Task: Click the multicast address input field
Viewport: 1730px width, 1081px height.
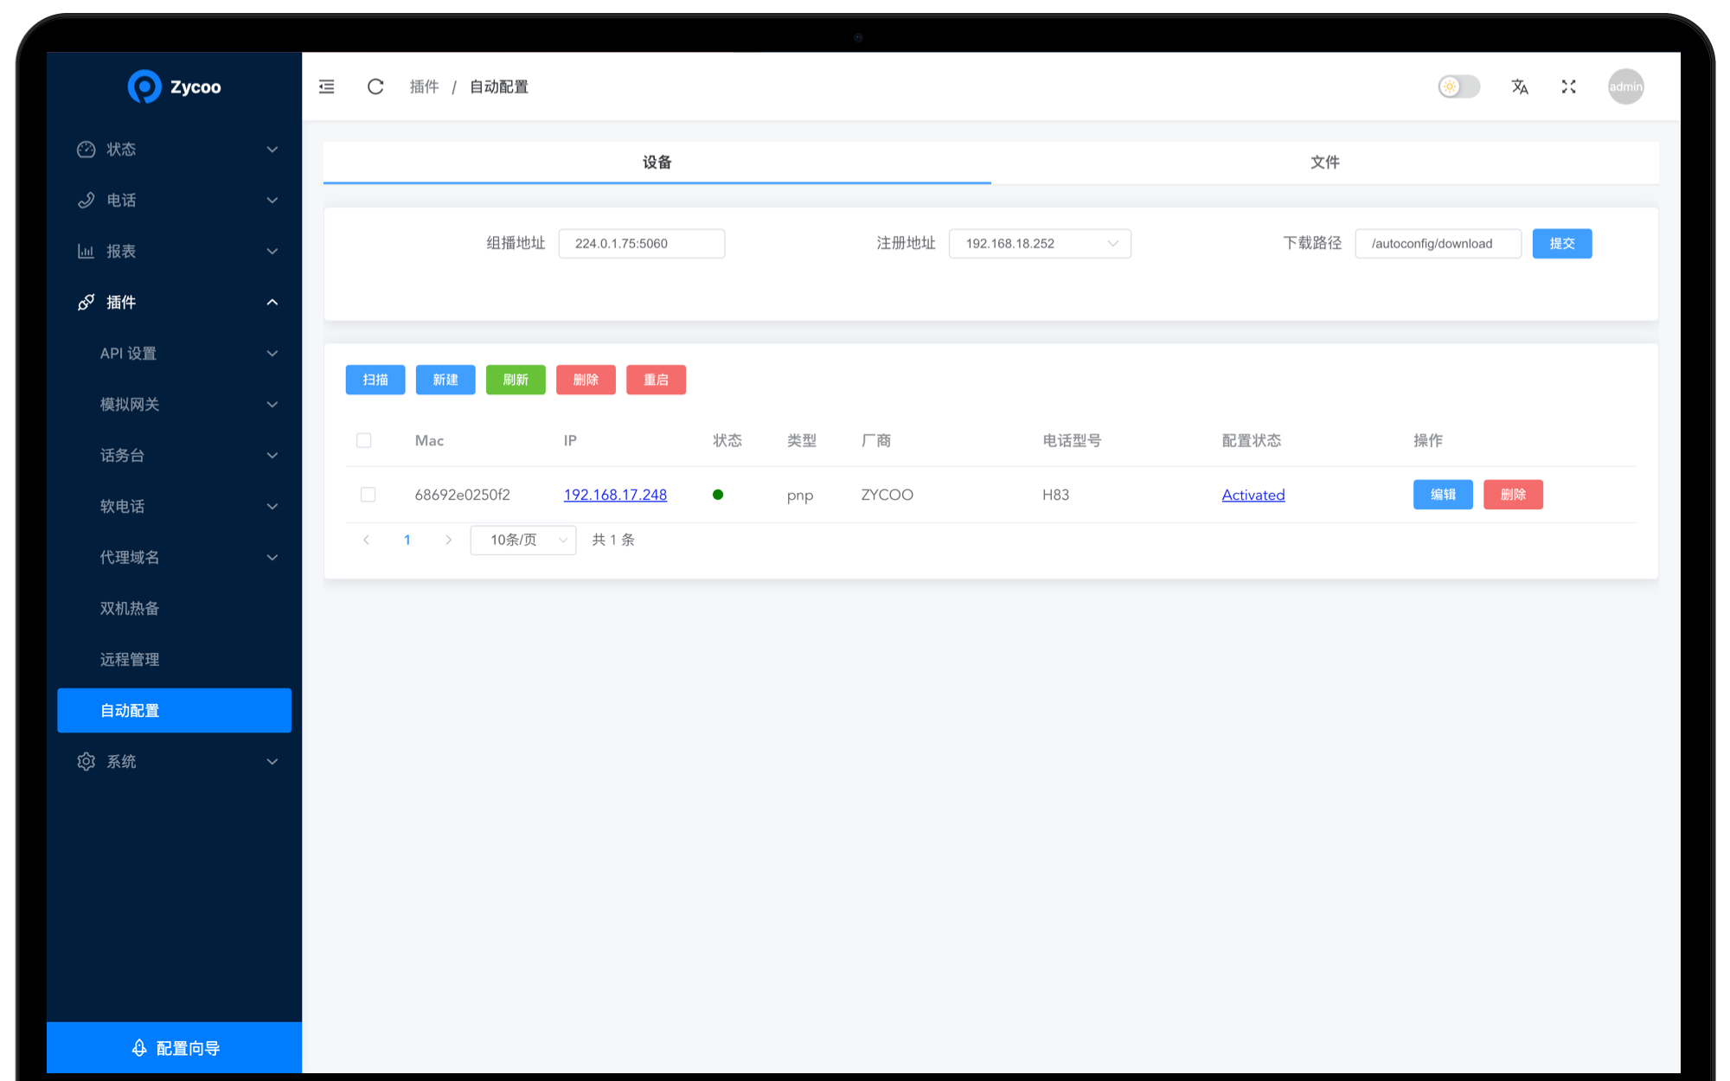Action: [641, 244]
